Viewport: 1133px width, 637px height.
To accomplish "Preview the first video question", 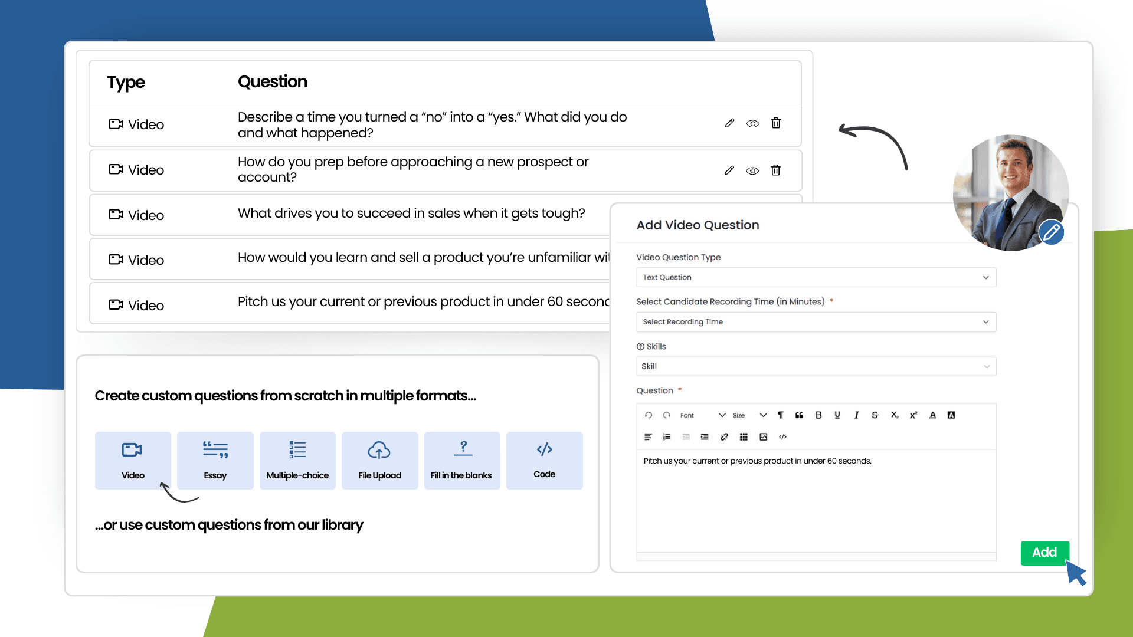I will [x=752, y=123].
